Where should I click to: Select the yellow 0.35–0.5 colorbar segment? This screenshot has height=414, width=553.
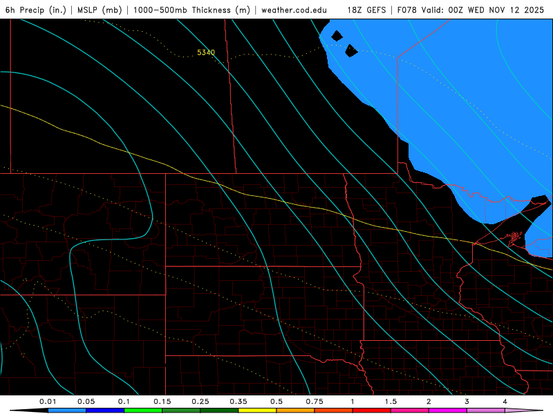coord(257,411)
